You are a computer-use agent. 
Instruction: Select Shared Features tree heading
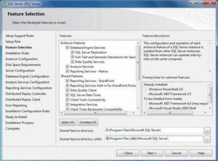72,76
